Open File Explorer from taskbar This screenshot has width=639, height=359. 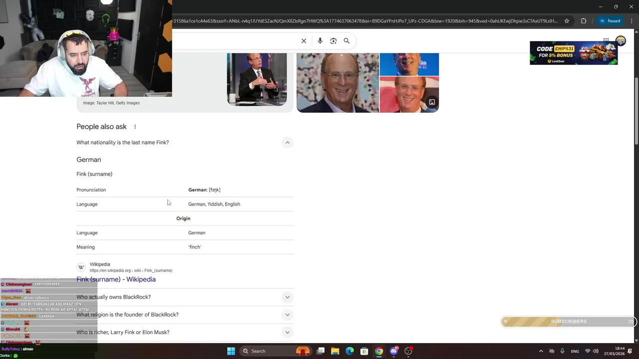[x=335, y=351]
